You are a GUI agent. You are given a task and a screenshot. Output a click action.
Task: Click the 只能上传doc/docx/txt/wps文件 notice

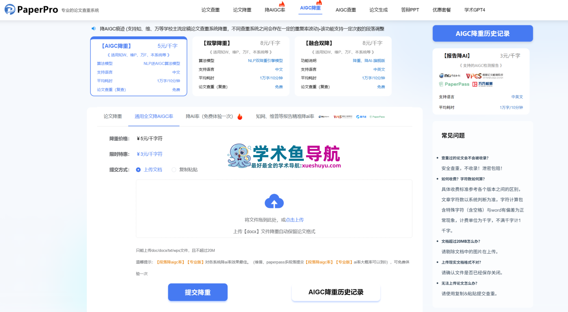175,250
